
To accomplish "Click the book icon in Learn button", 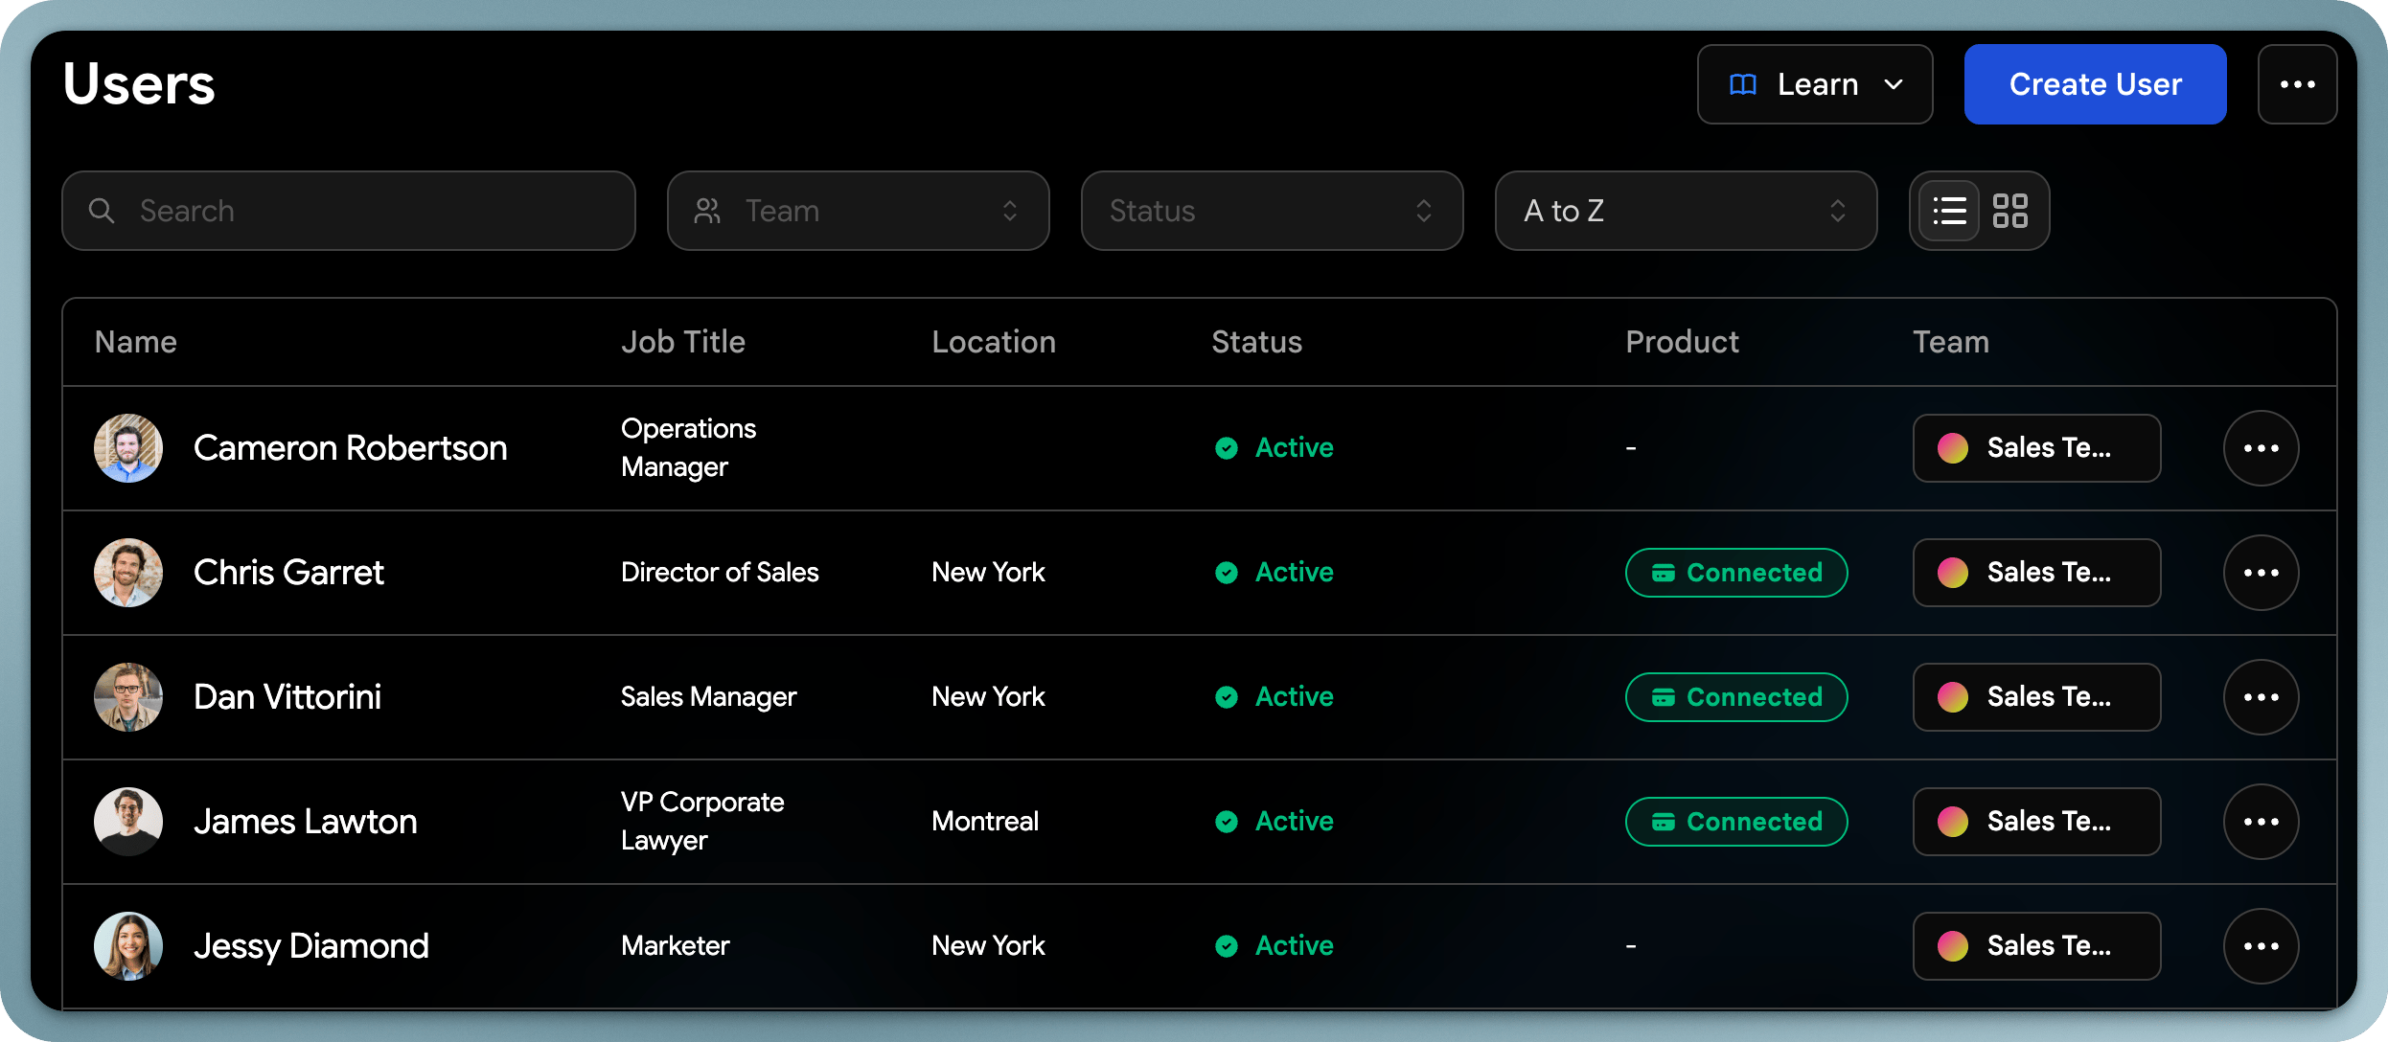I will (x=1743, y=84).
